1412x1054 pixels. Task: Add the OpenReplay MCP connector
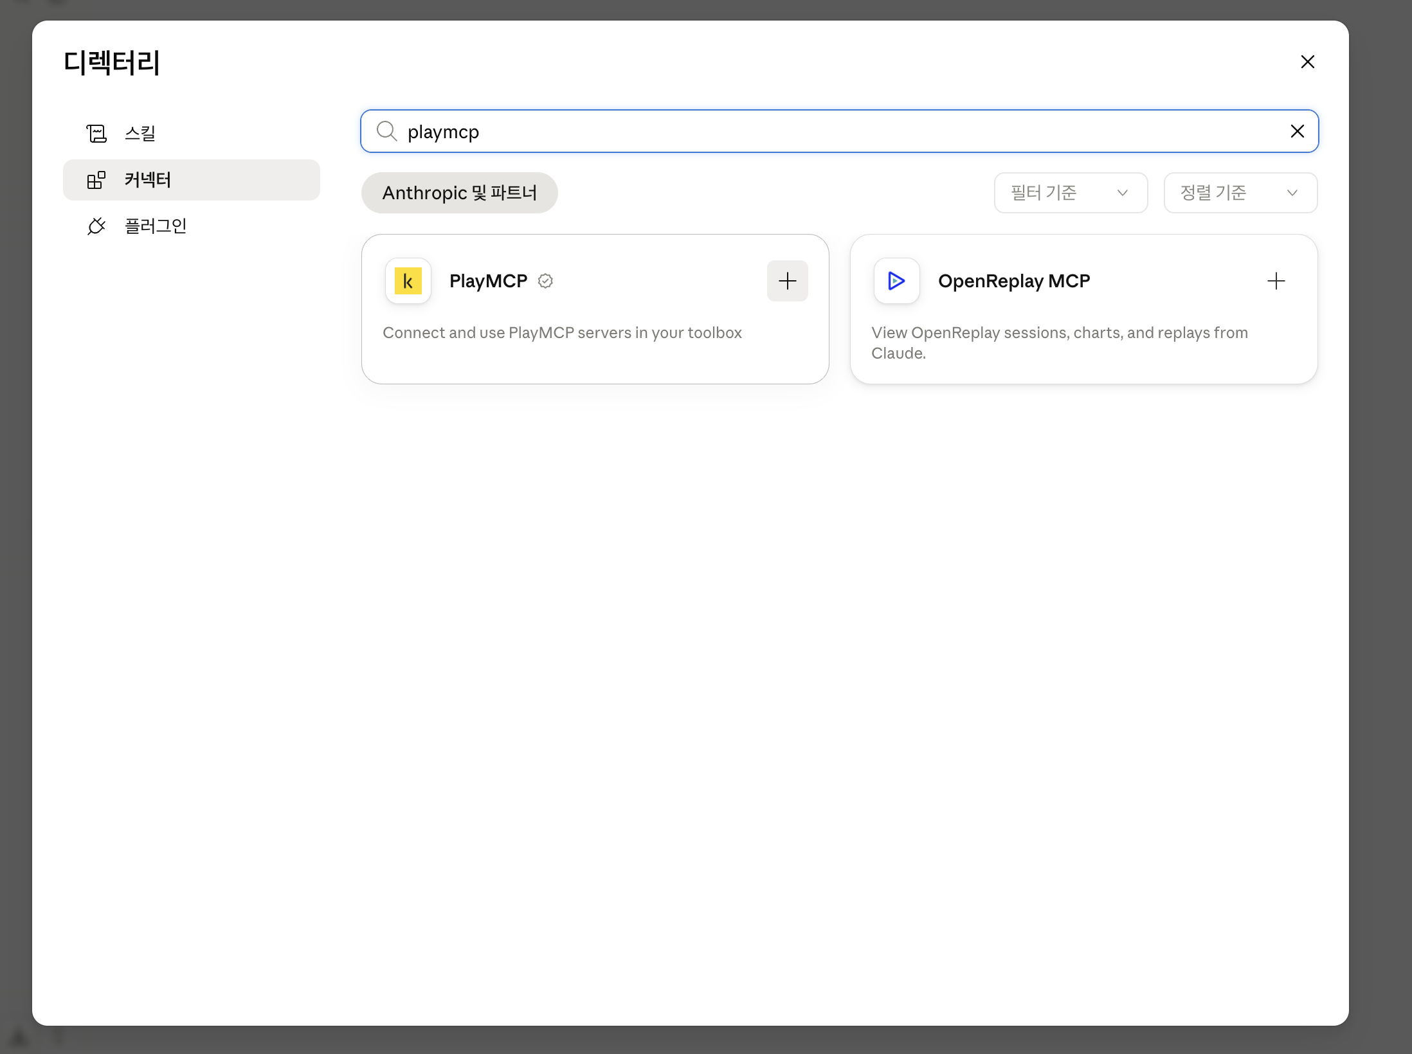pos(1276,281)
